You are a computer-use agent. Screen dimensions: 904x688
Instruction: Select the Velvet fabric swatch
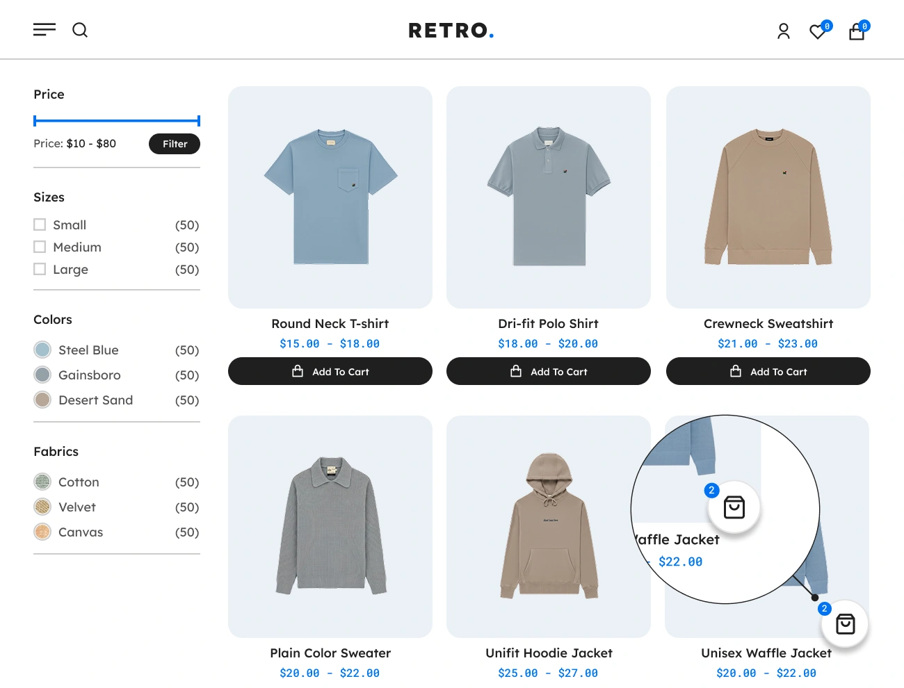point(42,507)
